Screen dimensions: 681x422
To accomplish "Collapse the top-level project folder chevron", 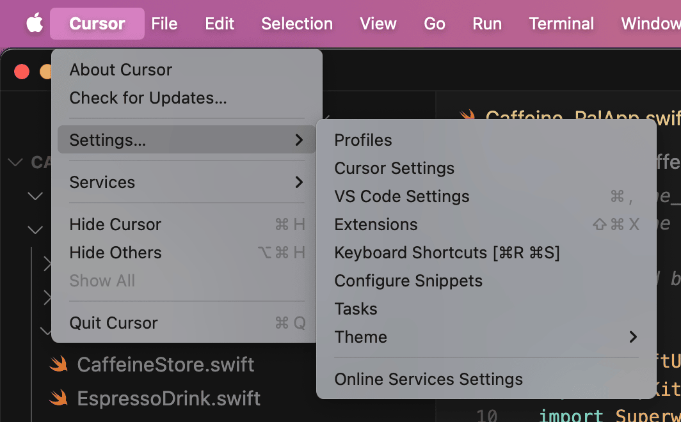I will 15,162.
